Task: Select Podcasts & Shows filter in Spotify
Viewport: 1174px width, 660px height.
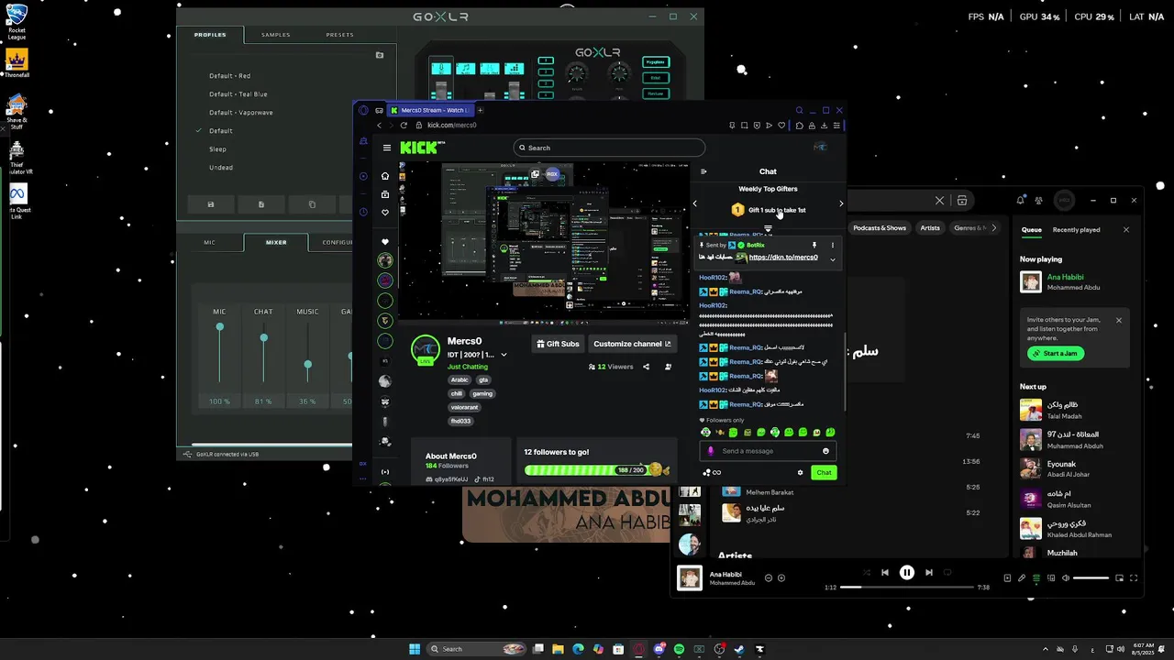Action: tap(880, 227)
